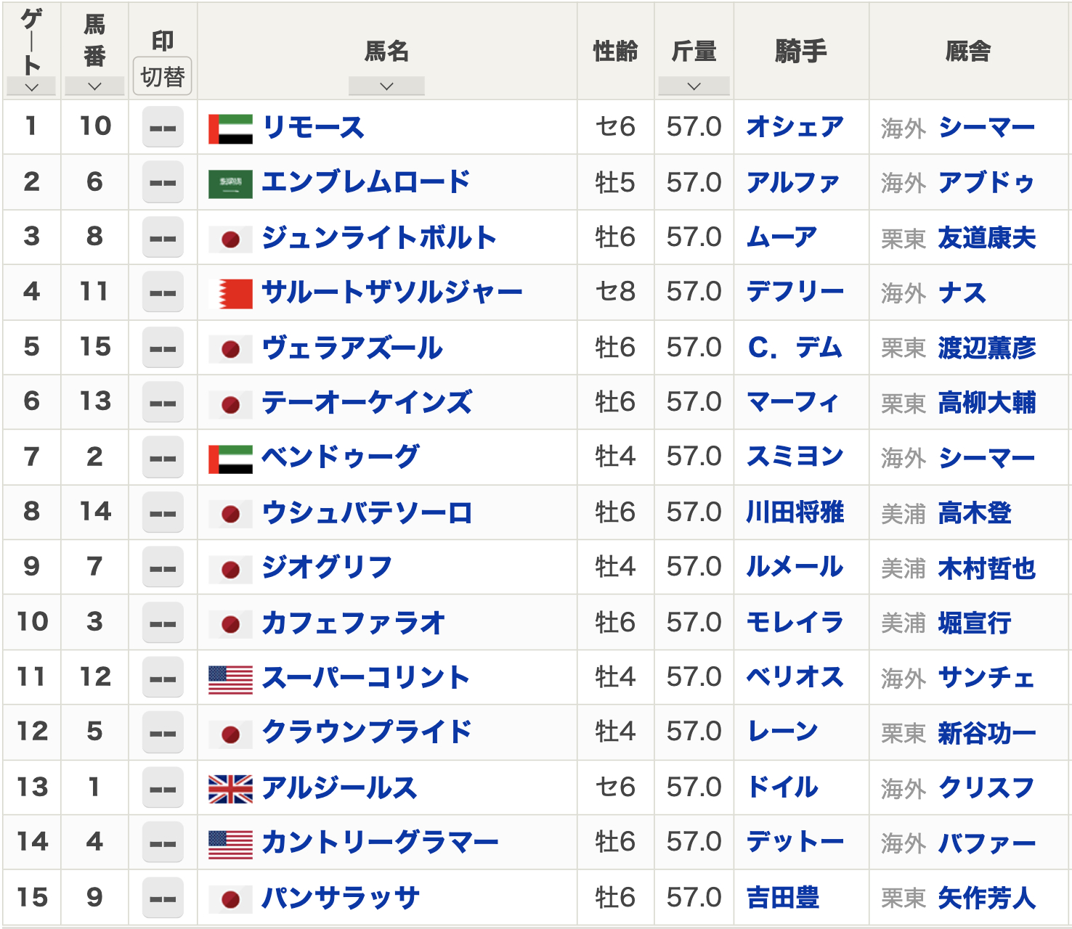Click the US flag beside スーパーコリント

(x=230, y=679)
